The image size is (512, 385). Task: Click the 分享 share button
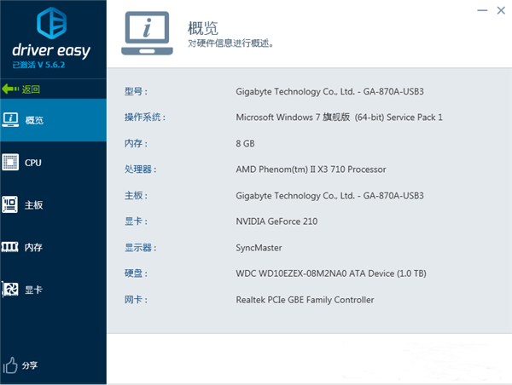pos(30,365)
